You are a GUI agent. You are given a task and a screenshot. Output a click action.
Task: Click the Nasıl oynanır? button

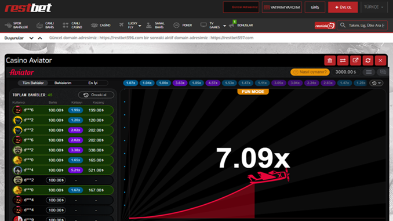pos(310,73)
